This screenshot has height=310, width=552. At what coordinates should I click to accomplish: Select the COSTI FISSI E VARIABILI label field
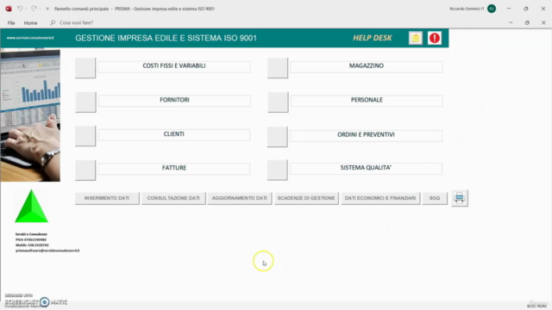point(174,67)
